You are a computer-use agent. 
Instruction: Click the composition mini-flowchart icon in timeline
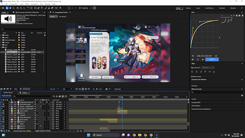point(54,96)
